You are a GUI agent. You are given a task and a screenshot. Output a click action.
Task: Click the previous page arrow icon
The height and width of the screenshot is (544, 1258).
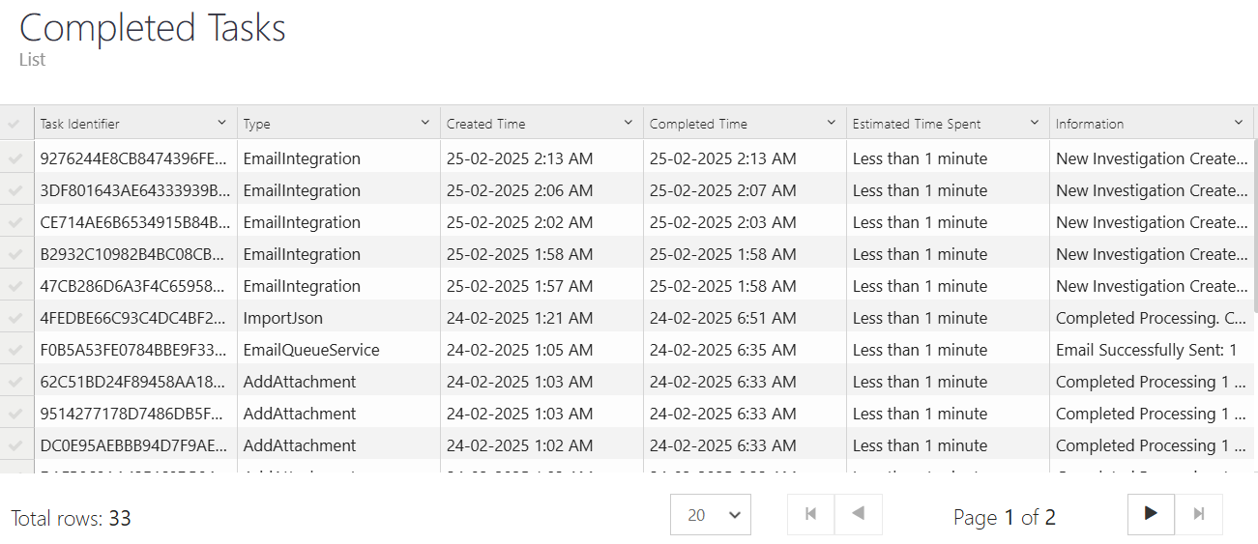coord(858,514)
